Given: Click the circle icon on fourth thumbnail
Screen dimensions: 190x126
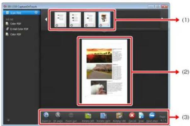Looking at the screenshot, I should [x=101, y=25].
